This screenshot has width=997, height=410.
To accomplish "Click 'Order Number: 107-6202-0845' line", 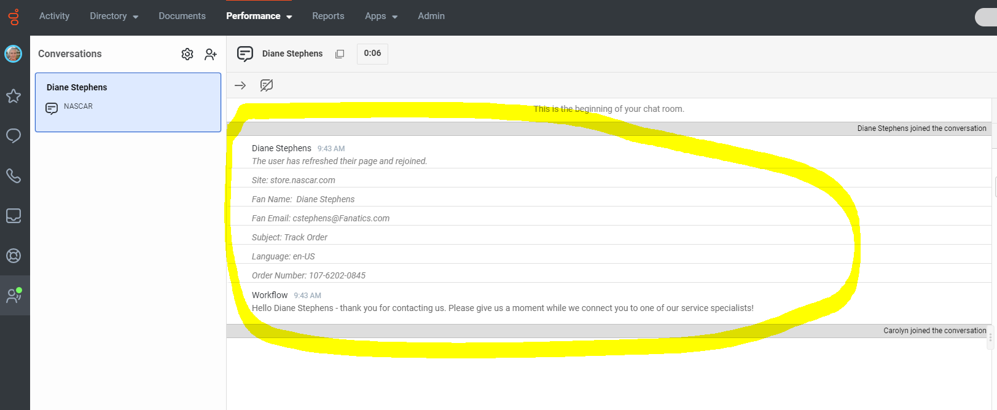I will pyautogui.click(x=308, y=275).
